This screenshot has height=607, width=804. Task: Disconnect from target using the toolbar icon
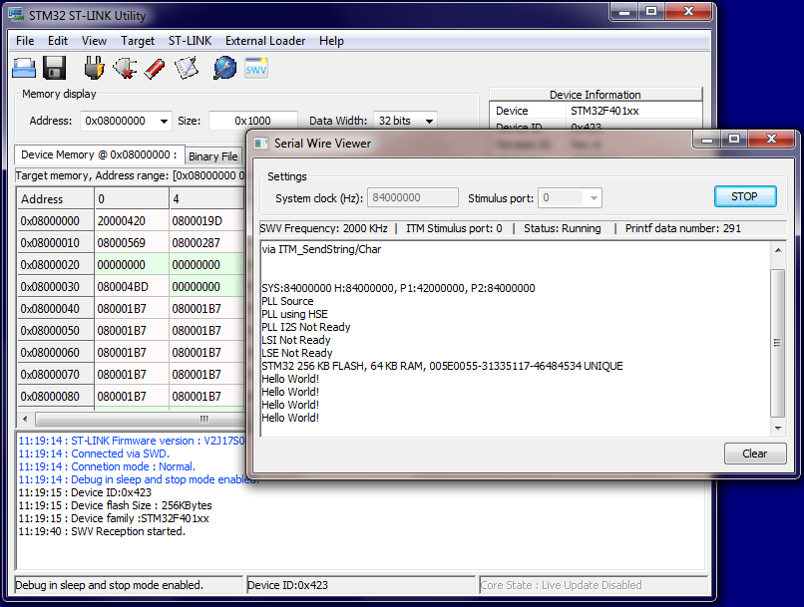tap(125, 68)
